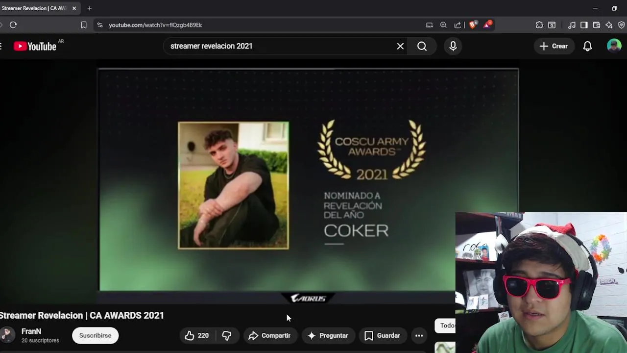Click the share page icon in address bar
The image size is (627, 353).
point(458,25)
